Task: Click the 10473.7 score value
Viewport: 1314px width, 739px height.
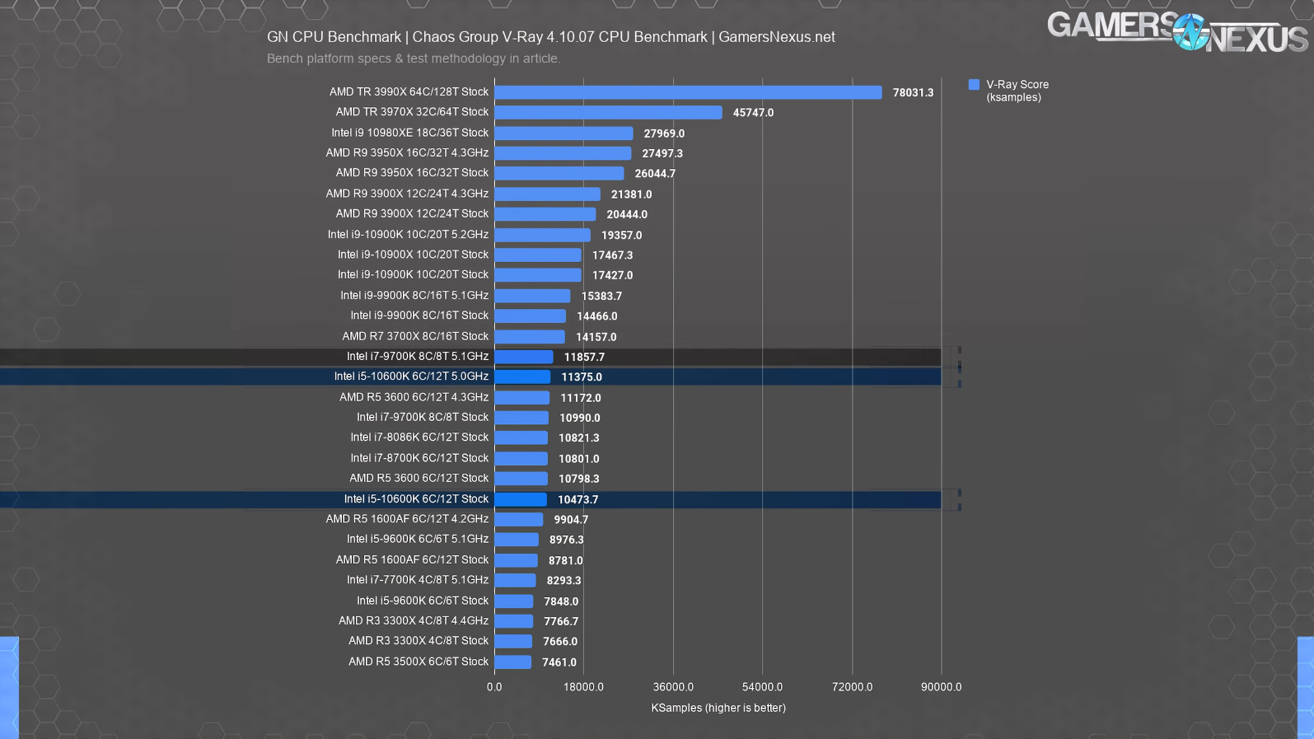Action: (578, 500)
